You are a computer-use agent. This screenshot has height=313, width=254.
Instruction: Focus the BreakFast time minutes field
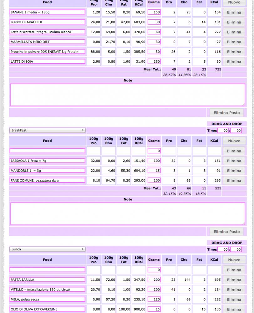point(236,131)
